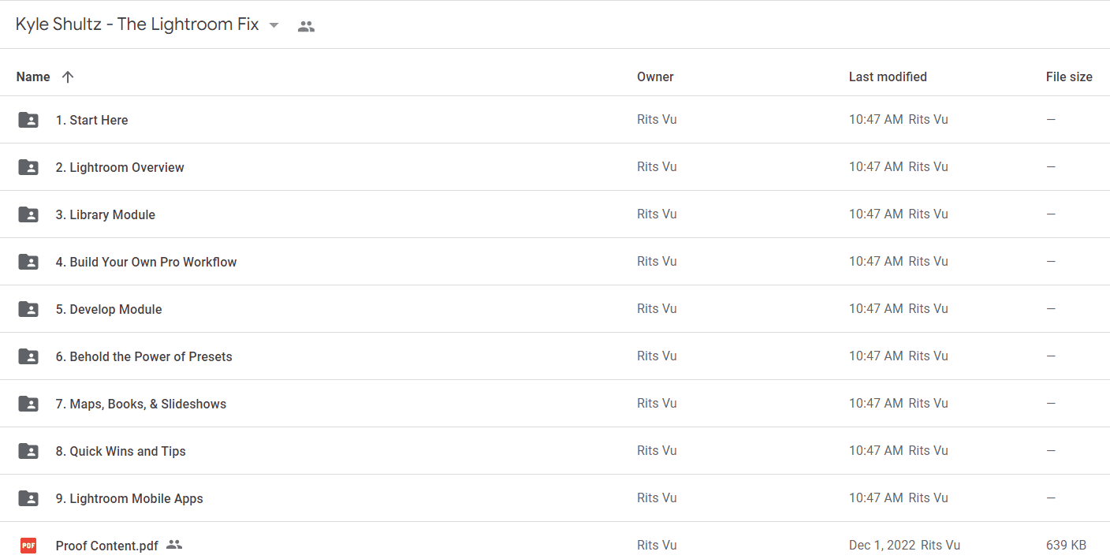
Task: Click 8. Quick Wins and Tips text
Action: point(121,451)
